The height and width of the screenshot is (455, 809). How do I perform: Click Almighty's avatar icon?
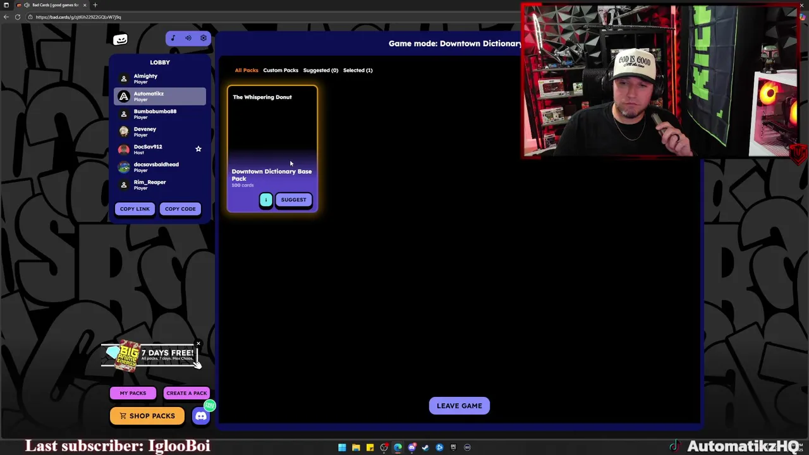tap(124, 79)
